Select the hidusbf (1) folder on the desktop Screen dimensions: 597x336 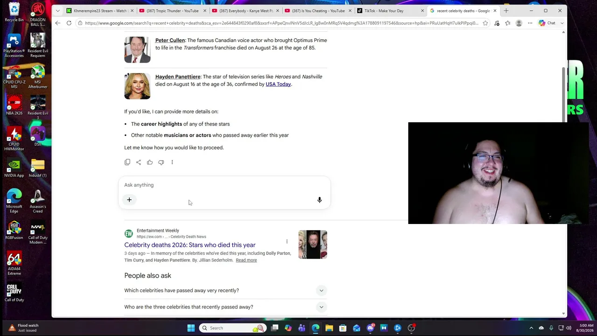pyautogui.click(x=38, y=168)
